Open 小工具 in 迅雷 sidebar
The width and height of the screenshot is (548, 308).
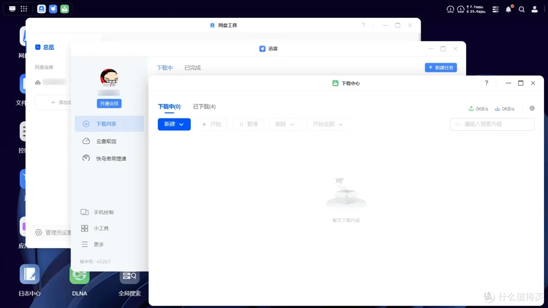pyautogui.click(x=95, y=228)
